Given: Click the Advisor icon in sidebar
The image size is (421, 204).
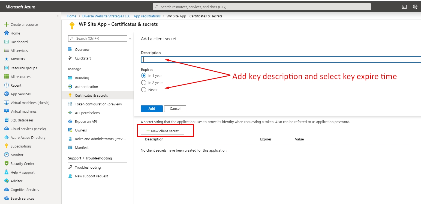Looking at the screenshot, I should point(7,181).
